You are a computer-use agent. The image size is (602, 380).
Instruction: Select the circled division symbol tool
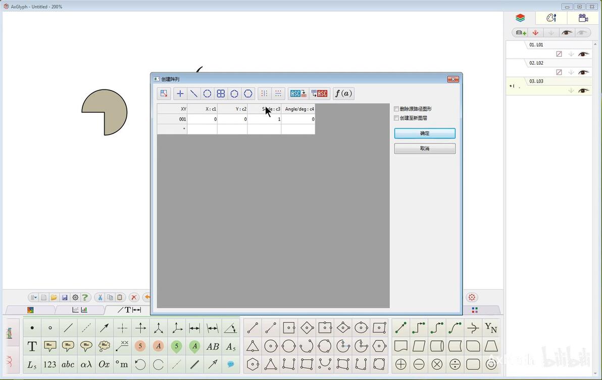(455, 364)
